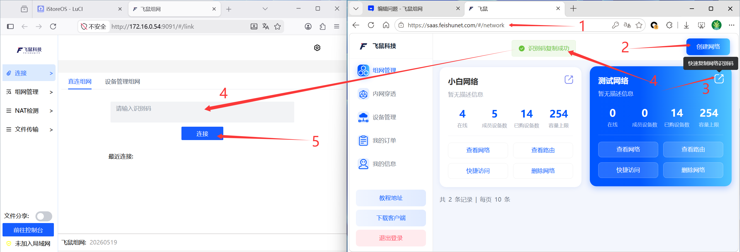The height and width of the screenshot is (252, 740).
Task: Add saas.feishunet.com to favorites with star
Action: [639, 25]
